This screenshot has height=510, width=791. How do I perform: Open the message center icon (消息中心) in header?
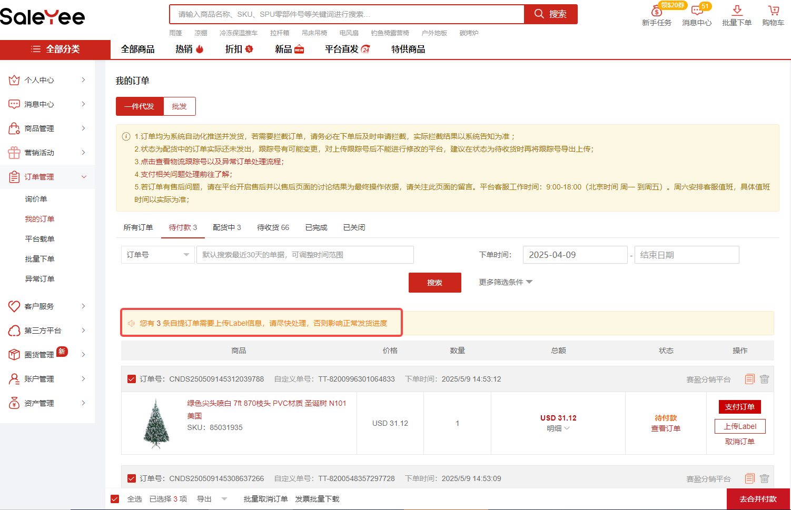point(697,12)
